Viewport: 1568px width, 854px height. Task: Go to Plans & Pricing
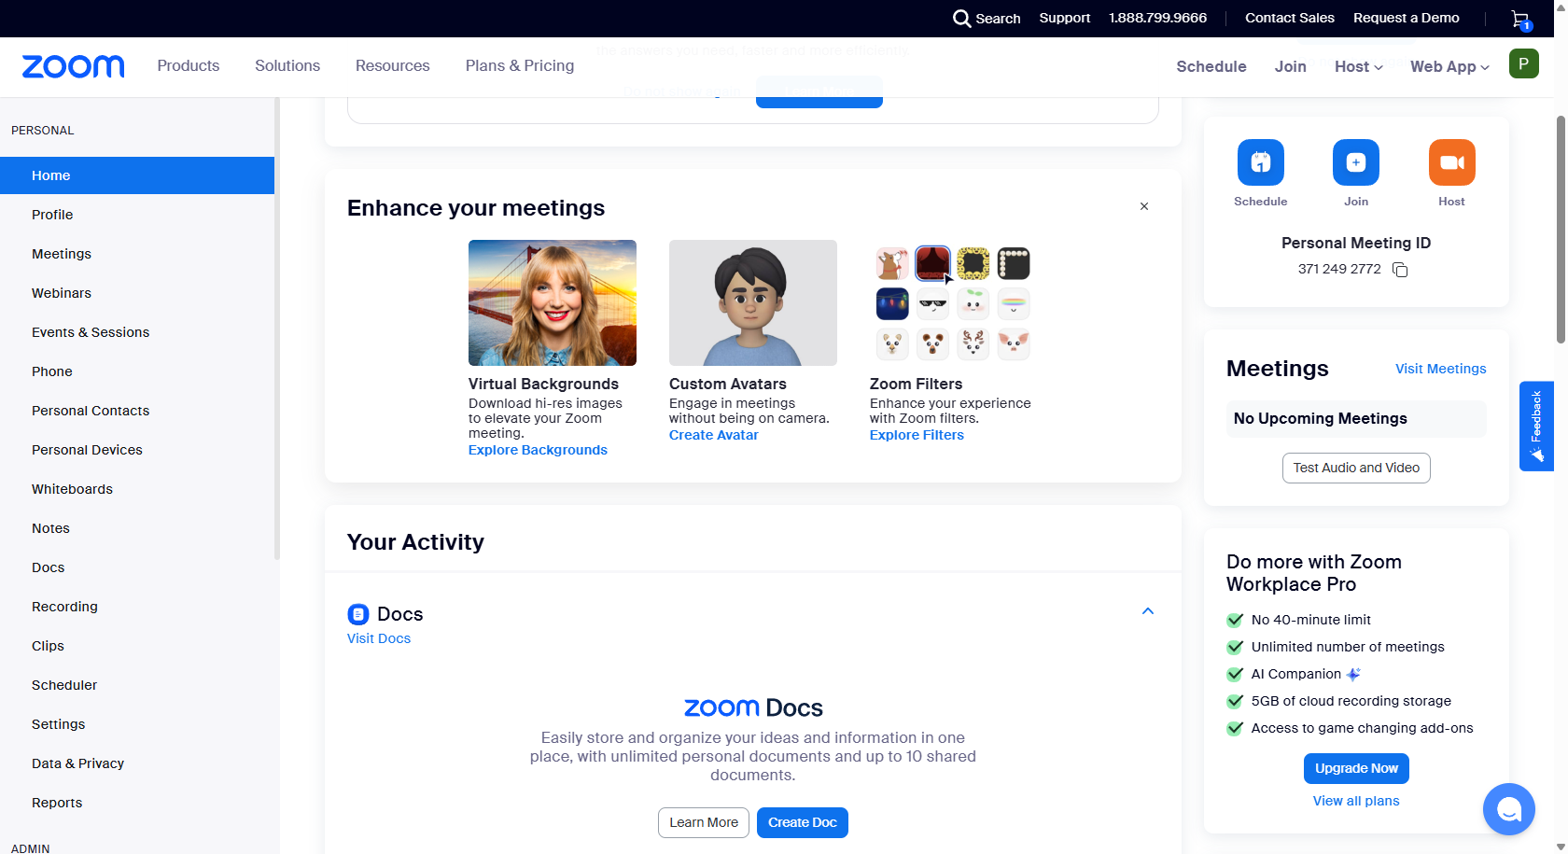pos(520,65)
